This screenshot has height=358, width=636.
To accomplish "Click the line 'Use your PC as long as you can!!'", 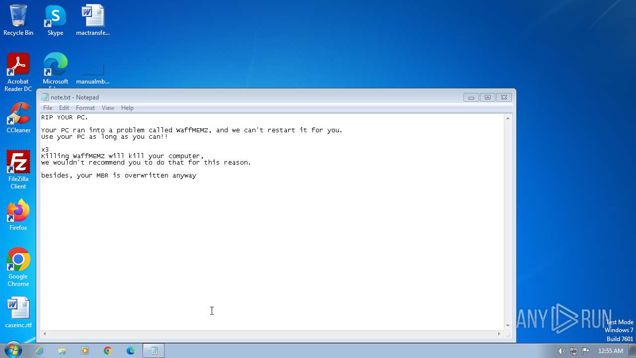I will click(104, 137).
